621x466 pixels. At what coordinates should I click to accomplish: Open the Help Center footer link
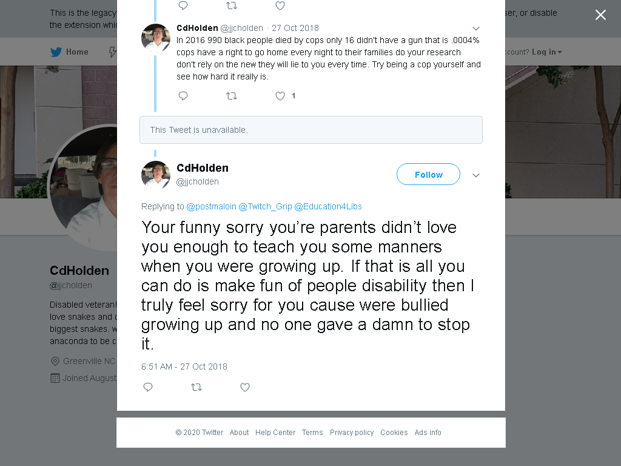275,432
